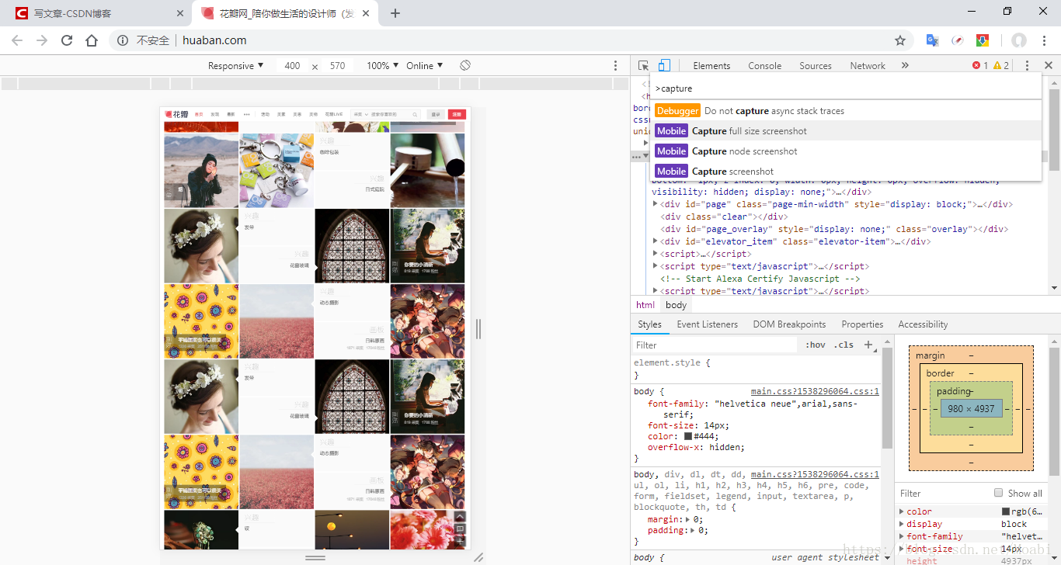Close the DevTools panel
1061x565 pixels.
(1048, 66)
